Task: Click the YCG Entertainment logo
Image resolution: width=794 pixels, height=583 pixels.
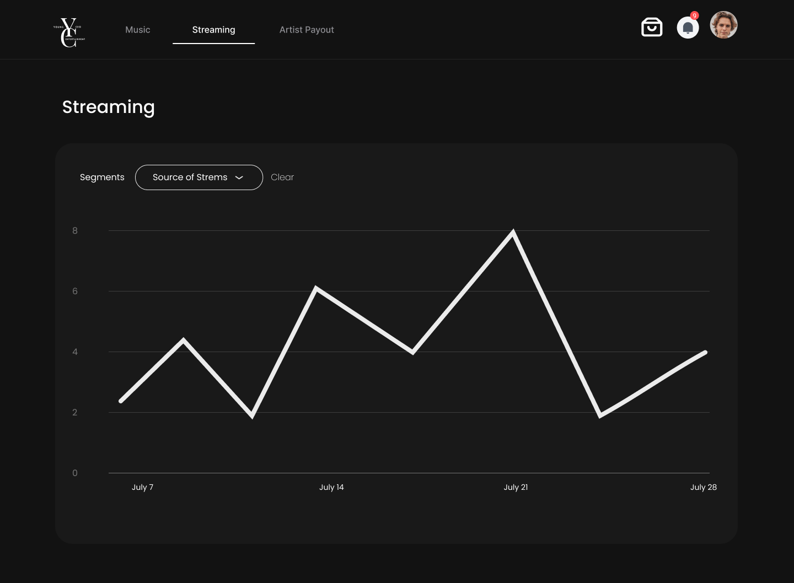Action: coord(69,33)
